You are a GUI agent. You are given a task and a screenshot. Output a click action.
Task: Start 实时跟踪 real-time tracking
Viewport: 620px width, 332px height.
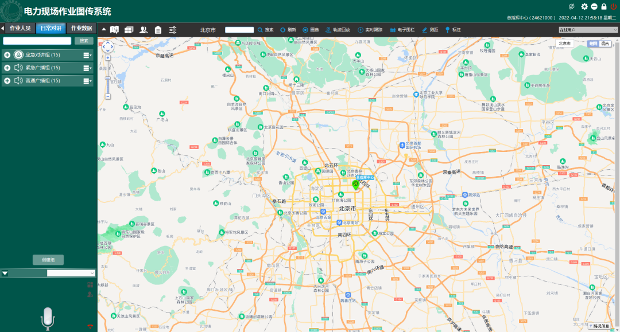point(370,30)
